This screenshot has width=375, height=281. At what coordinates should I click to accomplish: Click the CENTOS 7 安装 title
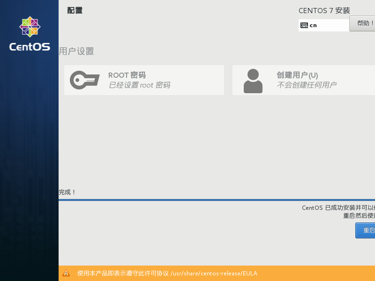click(x=324, y=10)
